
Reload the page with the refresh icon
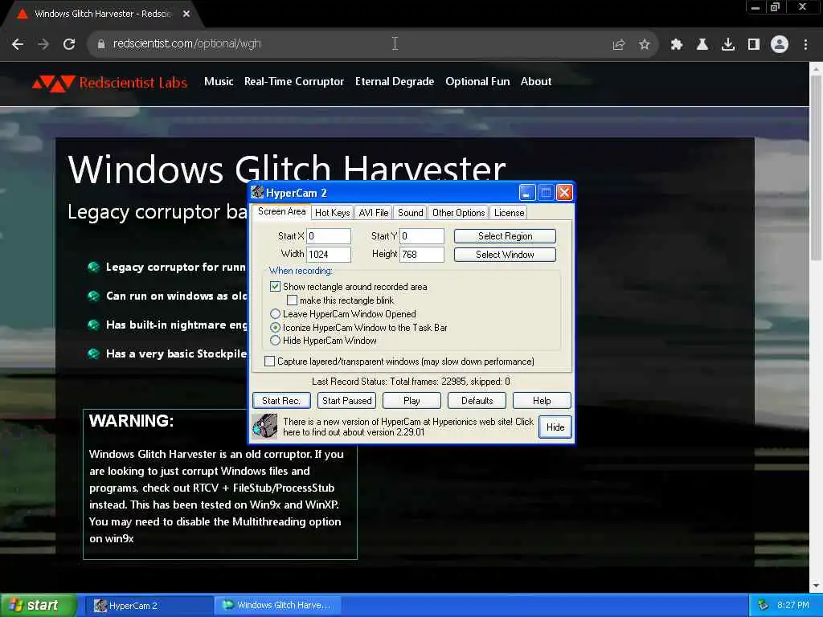pos(69,44)
